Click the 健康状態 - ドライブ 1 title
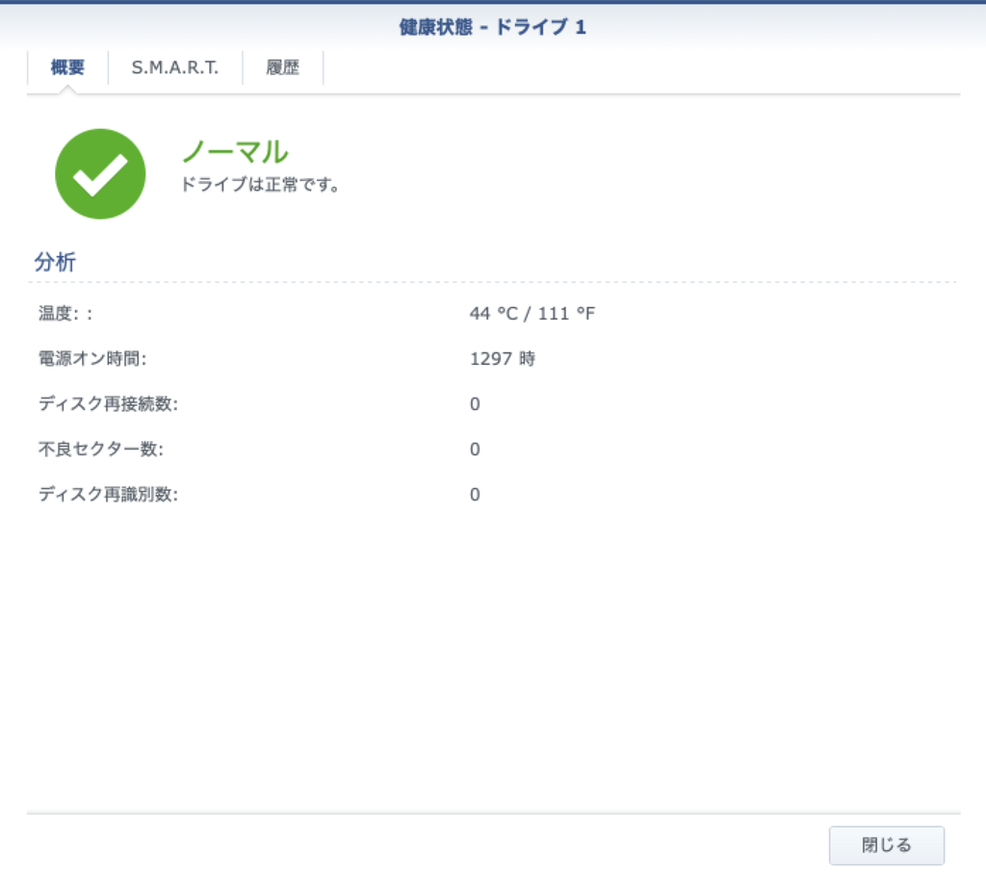986x874 pixels. pyautogui.click(x=493, y=27)
